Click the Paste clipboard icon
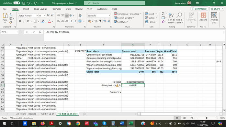The height and width of the screenshot is (127, 226). [x=5, y=16]
